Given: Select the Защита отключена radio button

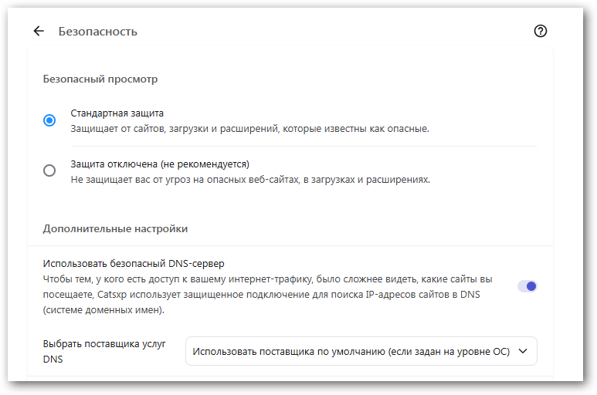Looking at the screenshot, I should (49, 171).
